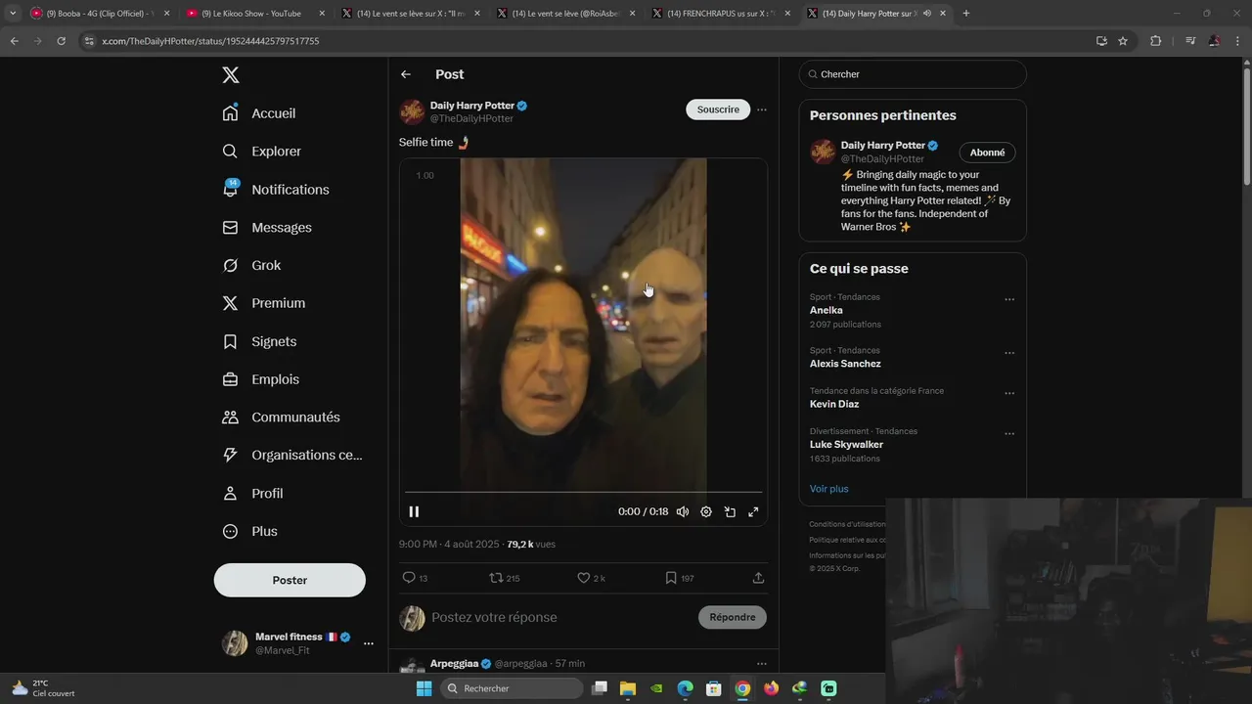The height and width of the screenshot is (704, 1252).
Task: Open Communautés page
Action: click(x=282, y=418)
